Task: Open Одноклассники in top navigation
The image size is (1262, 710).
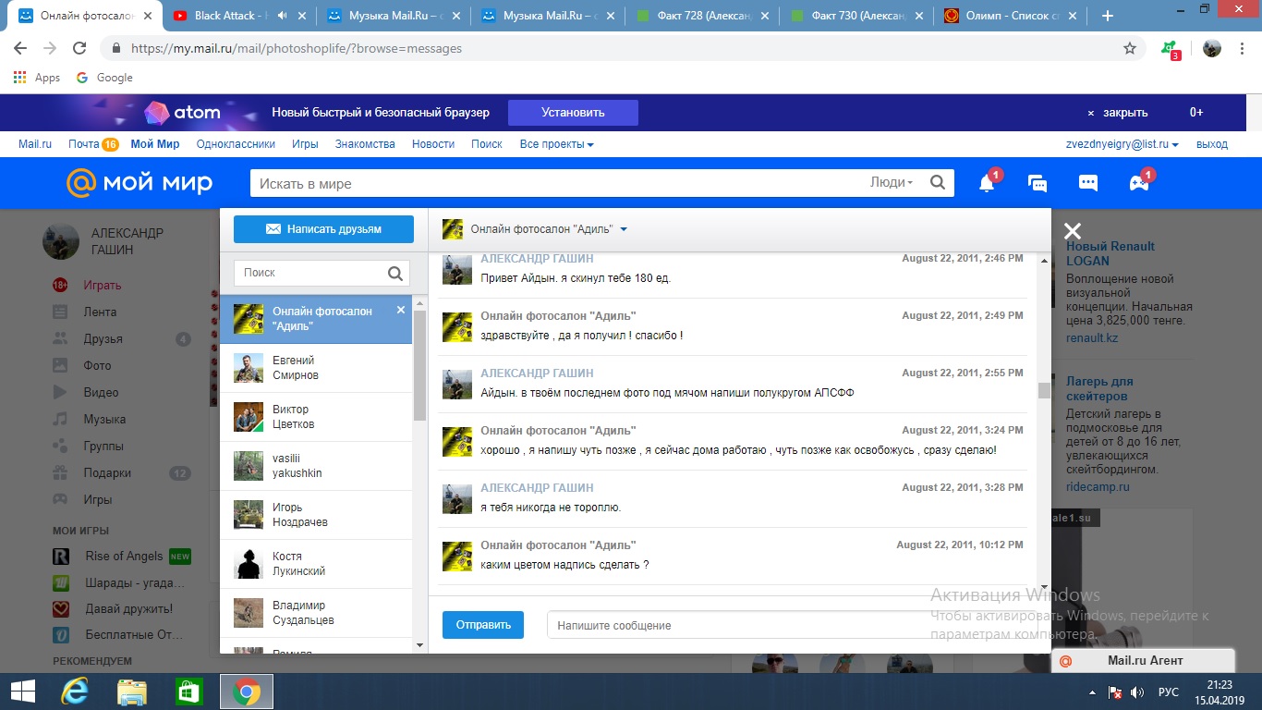Action: pos(236,144)
